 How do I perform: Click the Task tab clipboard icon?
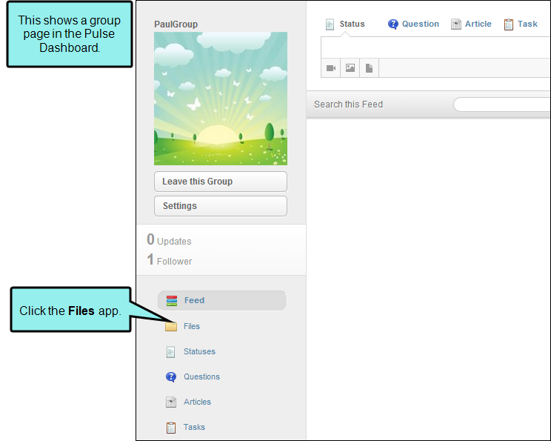click(x=509, y=24)
